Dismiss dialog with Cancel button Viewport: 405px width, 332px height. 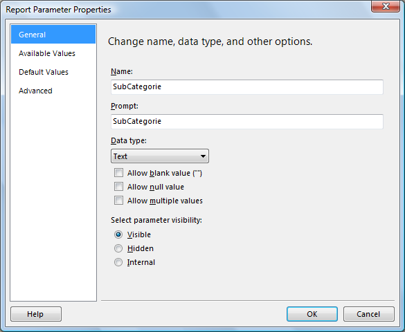[x=369, y=314]
